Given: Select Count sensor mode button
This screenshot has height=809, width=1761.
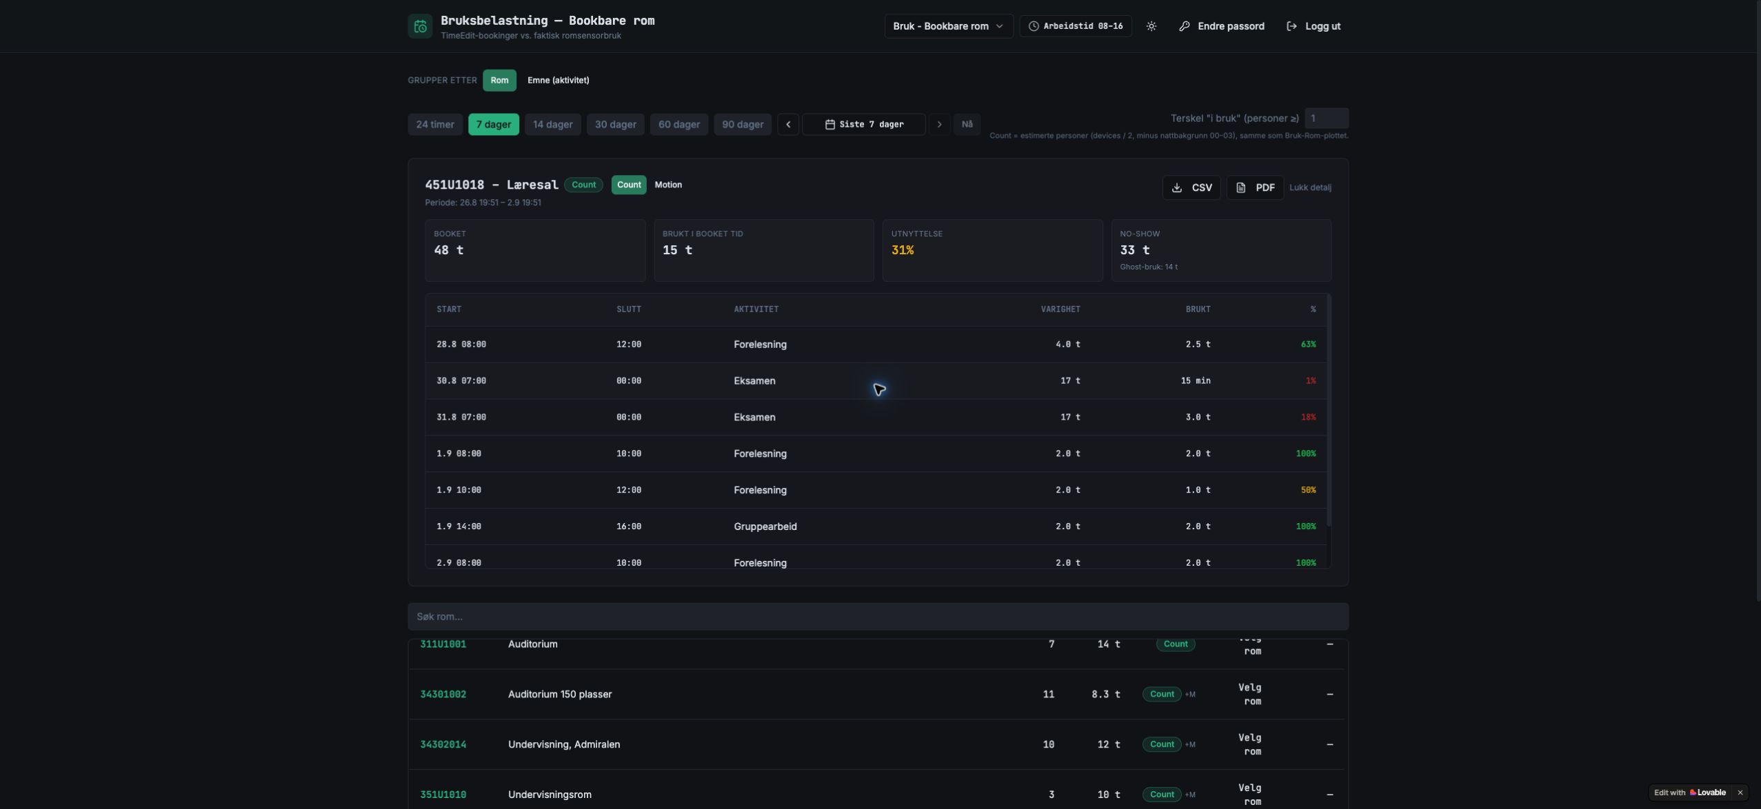Looking at the screenshot, I should point(628,185).
